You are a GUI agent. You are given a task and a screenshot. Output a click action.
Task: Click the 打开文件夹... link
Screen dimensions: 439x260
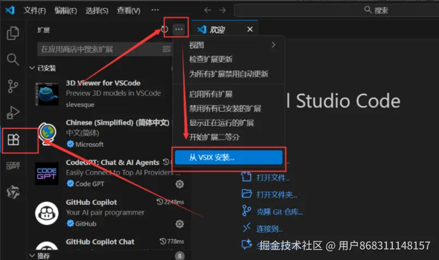[277, 195]
